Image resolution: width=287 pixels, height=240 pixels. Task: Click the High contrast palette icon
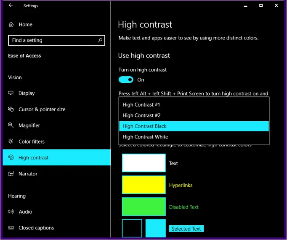coord(11,157)
